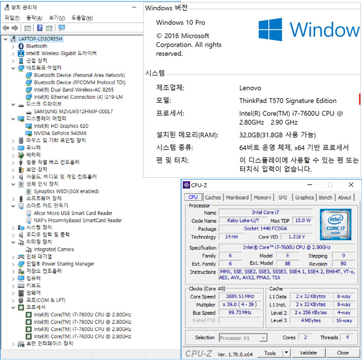Select the 모니터 category icon
Image resolution: width=362 pixels, height=361 pixels.
coord(21,148)
